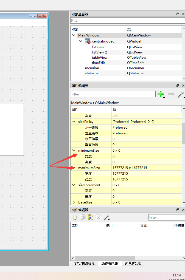The image size is (185, 280).
Task: Click the maximumSize 宽度 value 16777215
Action: click(x=147, y=173)
